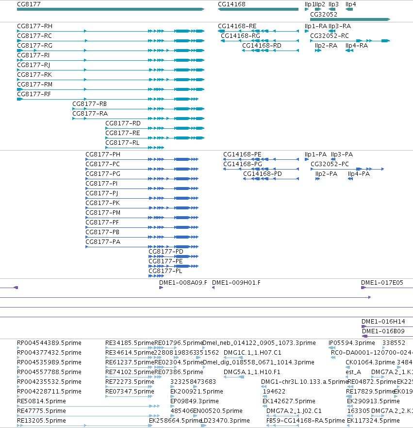Select EST RE34185.5prime label
413x428 pixels.
[x=130, y=343]
